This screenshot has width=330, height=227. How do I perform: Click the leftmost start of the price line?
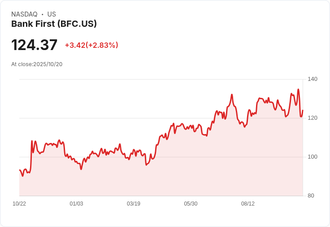pos(20,170)
